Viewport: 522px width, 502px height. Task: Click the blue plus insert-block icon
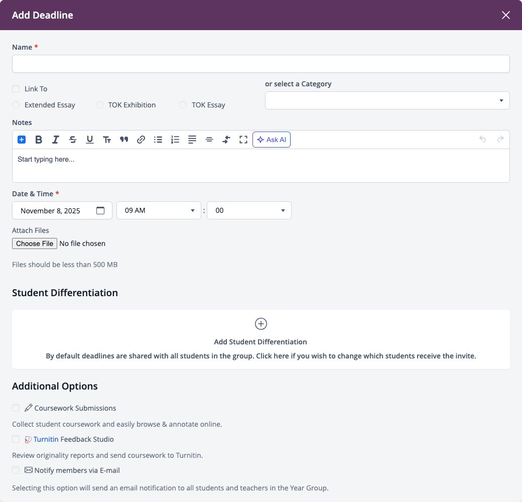point(22,140)
